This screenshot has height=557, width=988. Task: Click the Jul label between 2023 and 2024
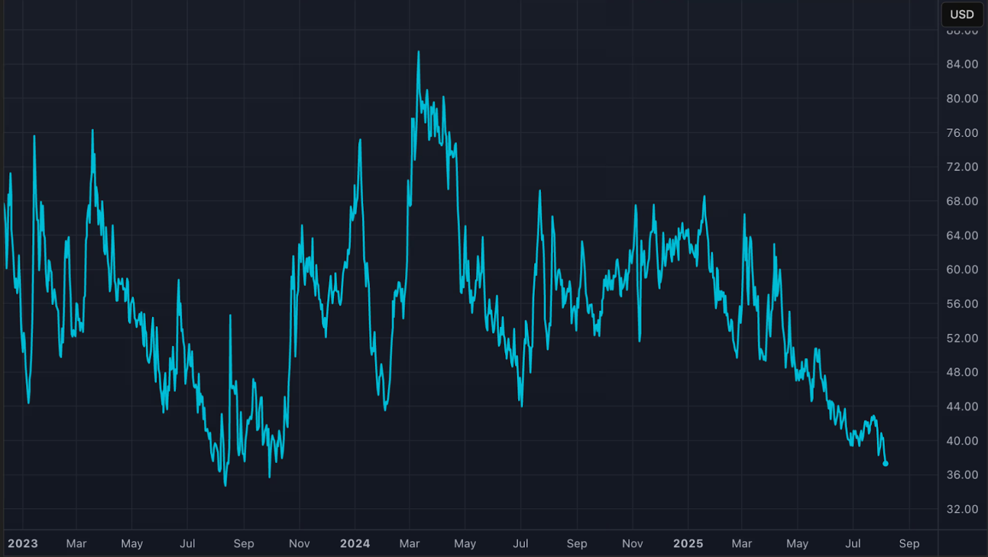click(x=187, y=543)
